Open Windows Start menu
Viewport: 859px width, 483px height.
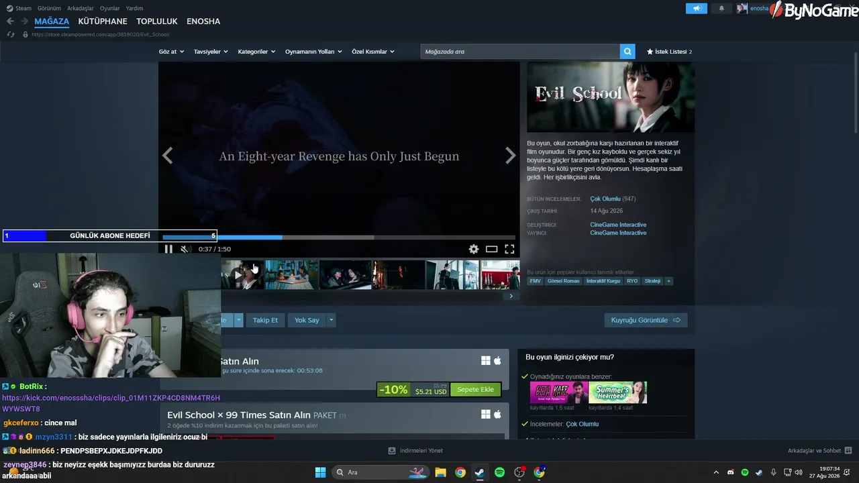320,472
